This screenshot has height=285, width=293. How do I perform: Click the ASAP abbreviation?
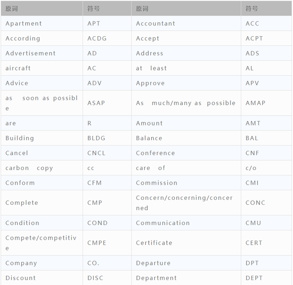[x=96, y=103]
